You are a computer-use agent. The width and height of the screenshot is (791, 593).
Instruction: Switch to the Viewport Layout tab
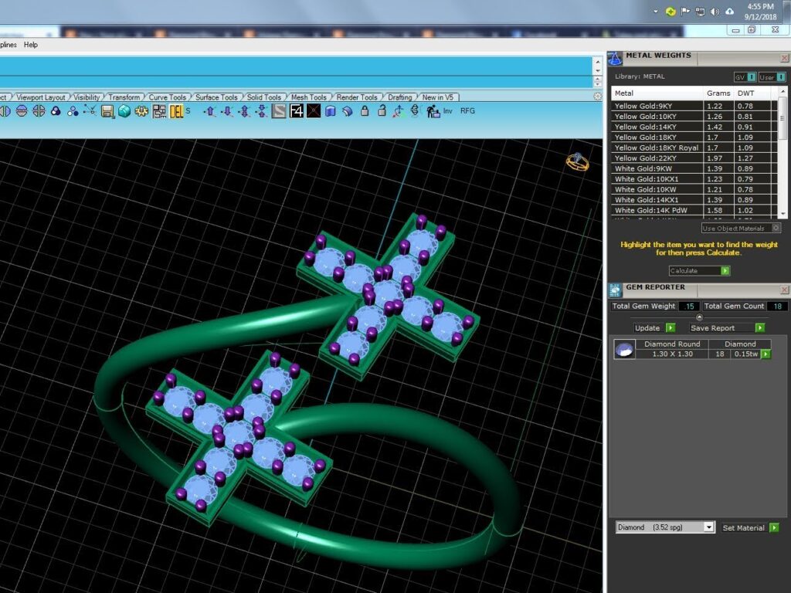coord(41,97)
